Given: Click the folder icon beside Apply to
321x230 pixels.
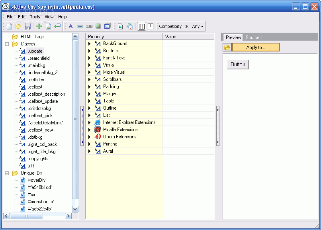Looking at the screenshot, I should 227,47.
